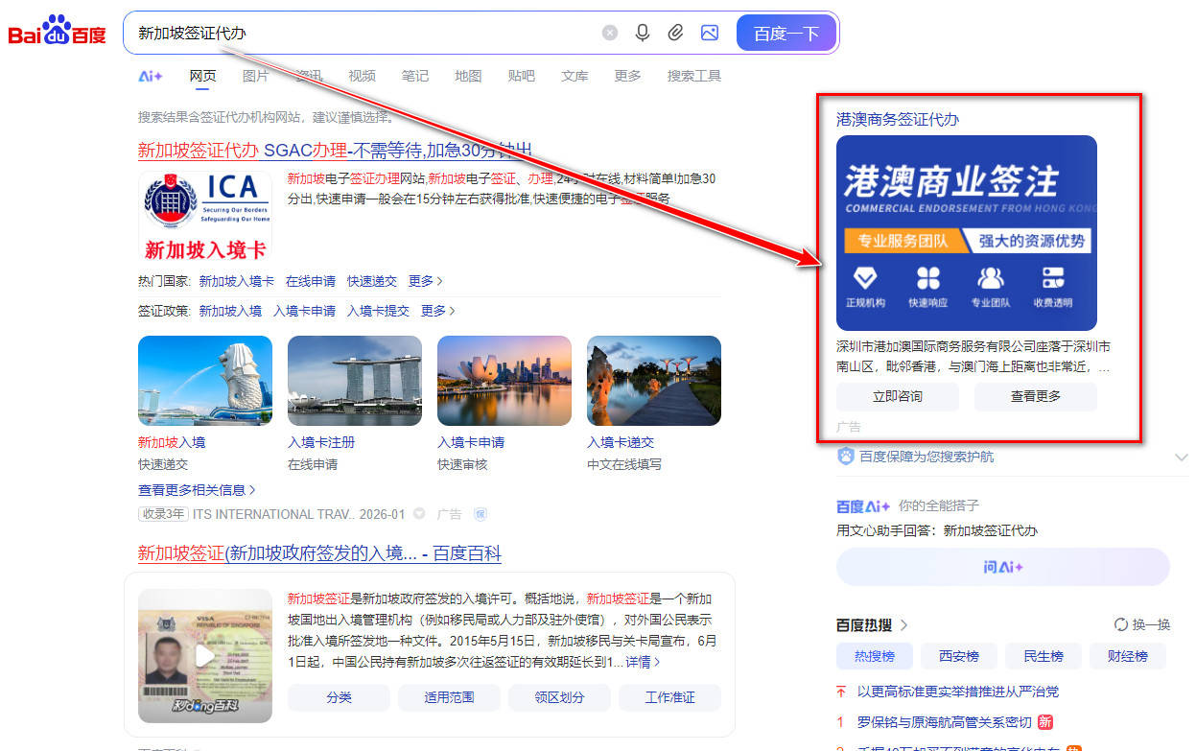Click the 保 shield badge beside 广告
Screen dimensions: 1196x751
coord(481,514)
